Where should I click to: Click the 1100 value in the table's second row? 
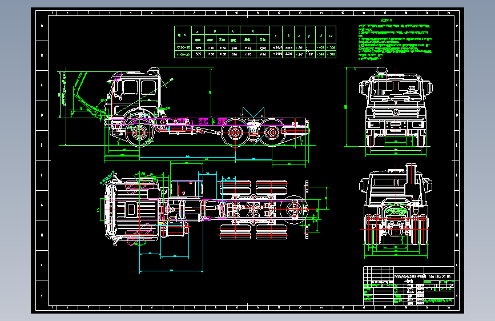coord(211,54)
